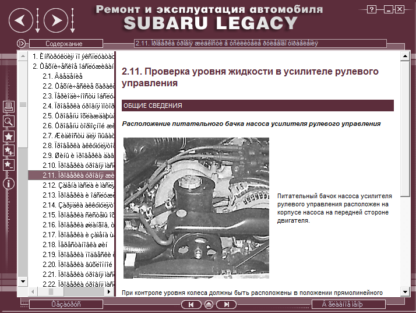
Task: Open the forward history dropdown arrow
Action: (x=72, y=20)
